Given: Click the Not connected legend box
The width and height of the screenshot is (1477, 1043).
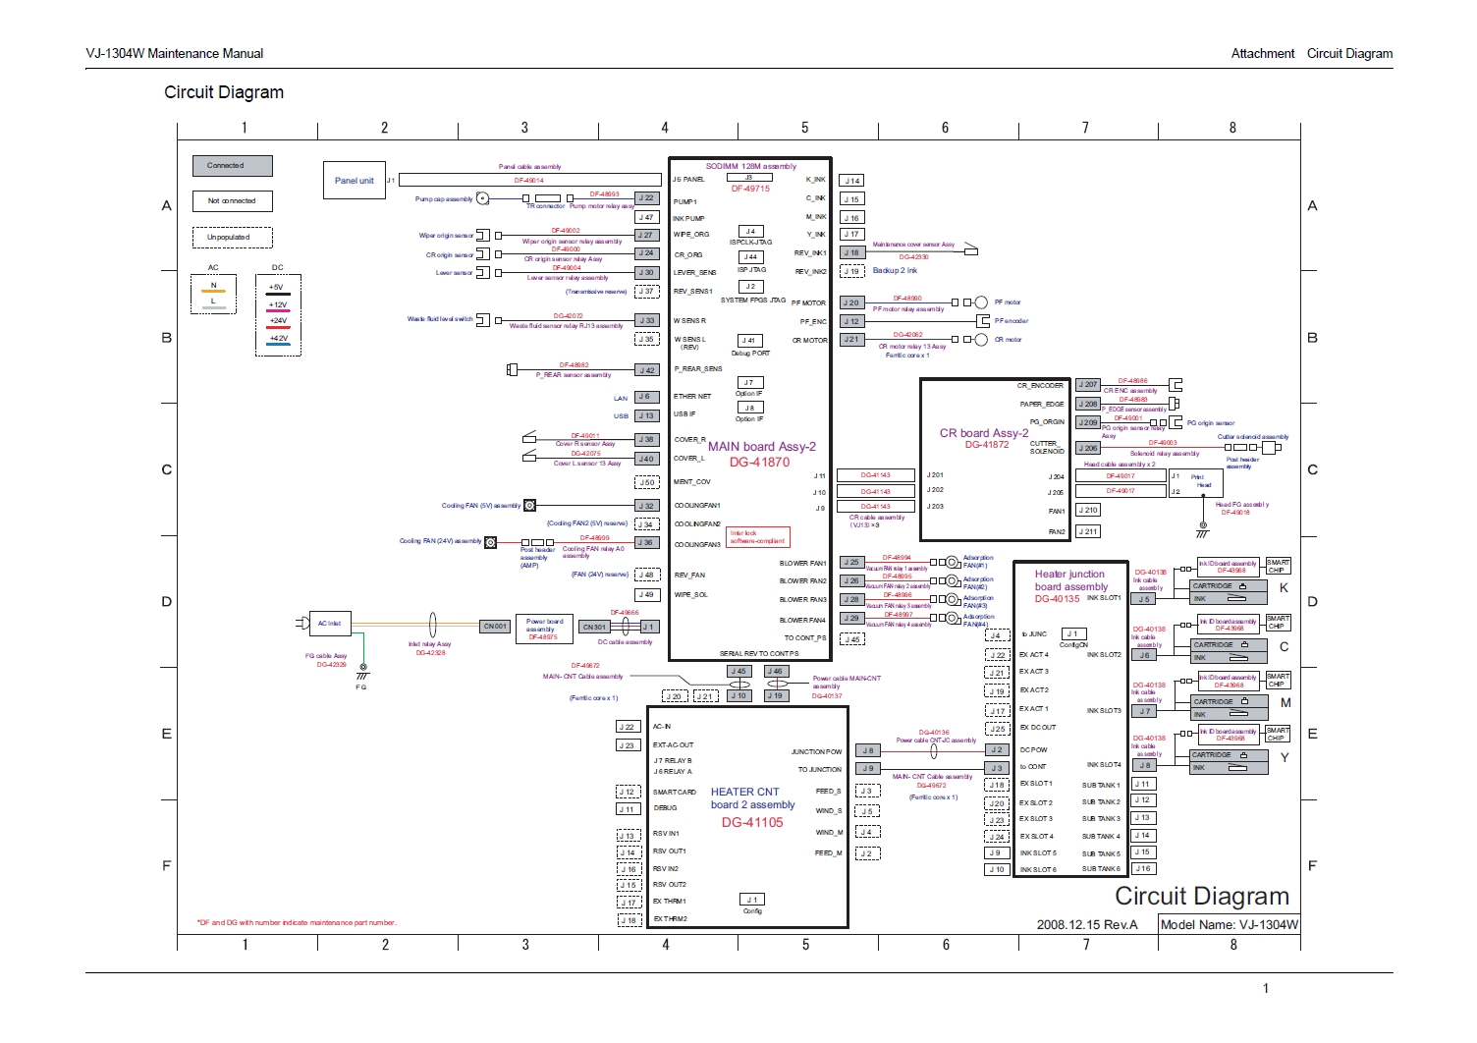Looking at the screenshot, I should tap(232, 201).
